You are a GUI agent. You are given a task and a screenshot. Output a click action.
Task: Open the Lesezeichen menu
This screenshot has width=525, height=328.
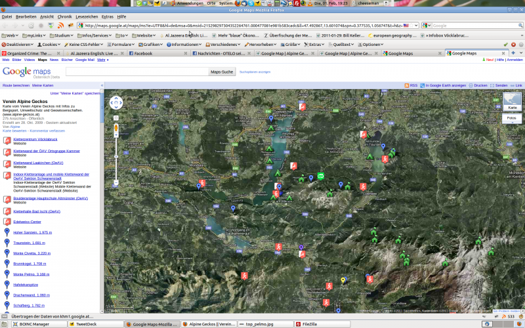pyautogui.click(x=87, y=16)
